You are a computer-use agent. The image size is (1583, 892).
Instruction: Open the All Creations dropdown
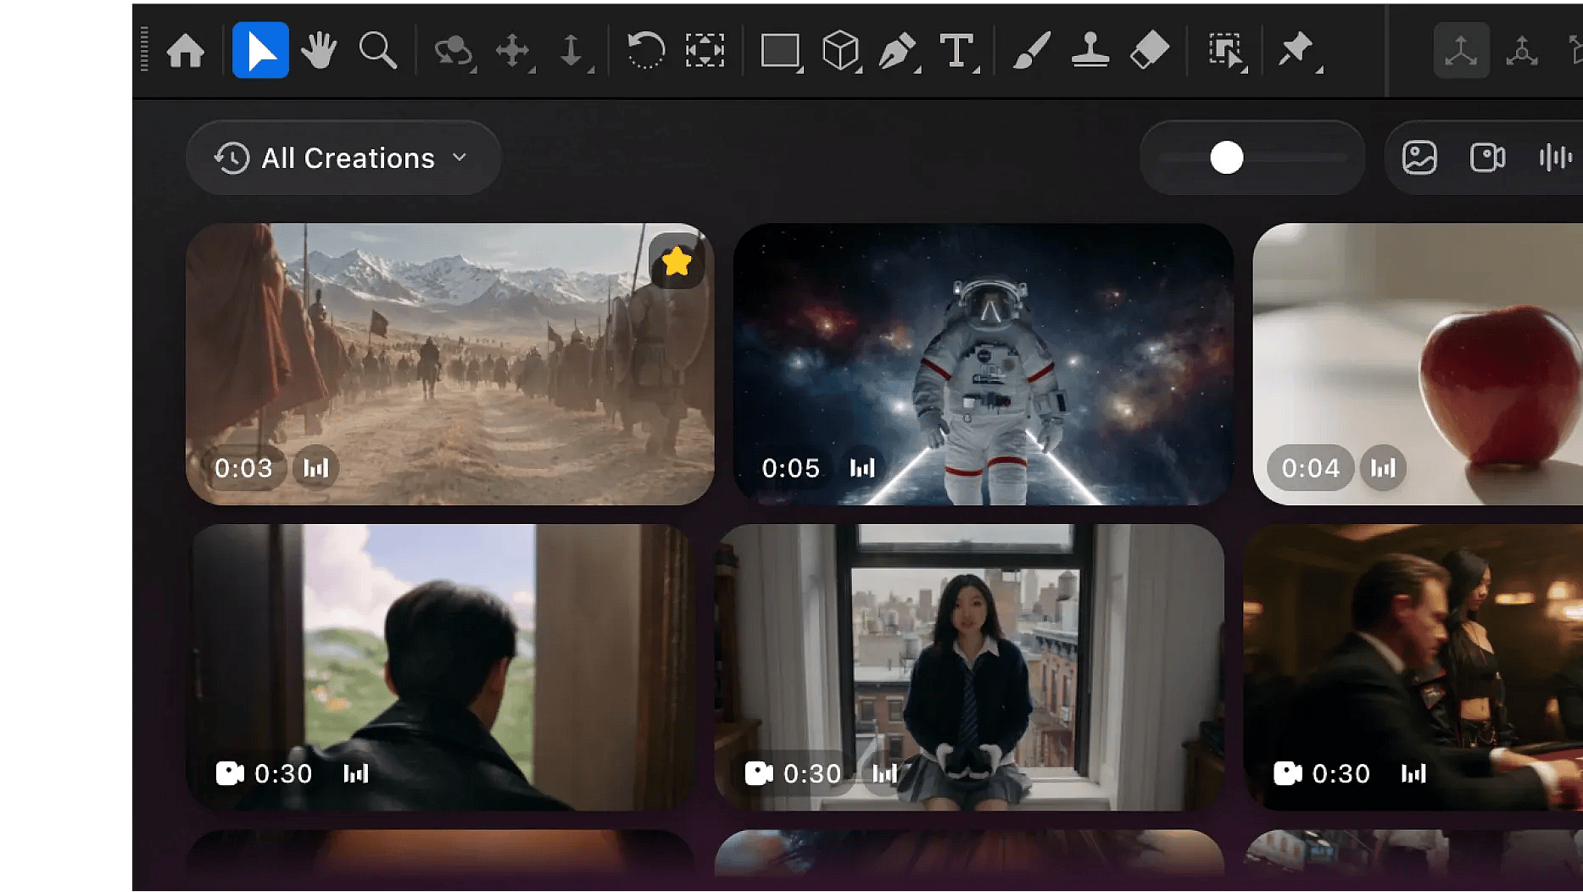[343, 158]
